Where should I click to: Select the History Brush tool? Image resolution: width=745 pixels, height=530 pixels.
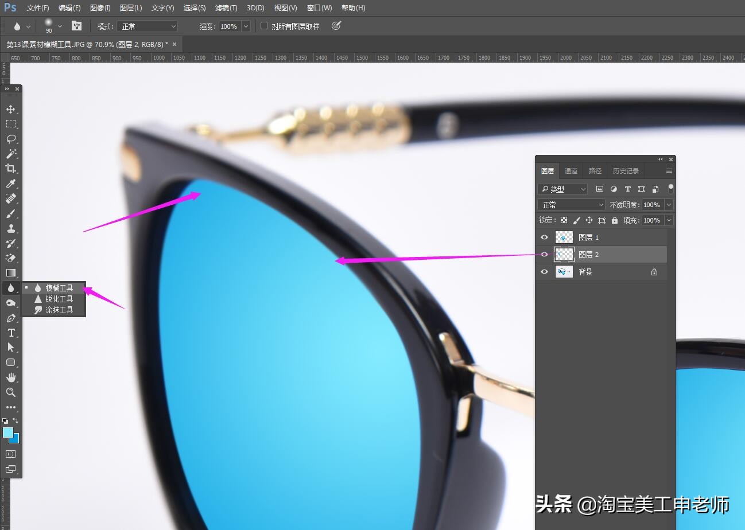(x=11, y=243)
